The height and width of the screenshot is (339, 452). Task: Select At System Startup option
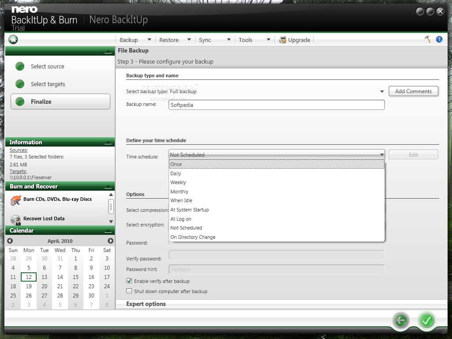pos(277,210)
